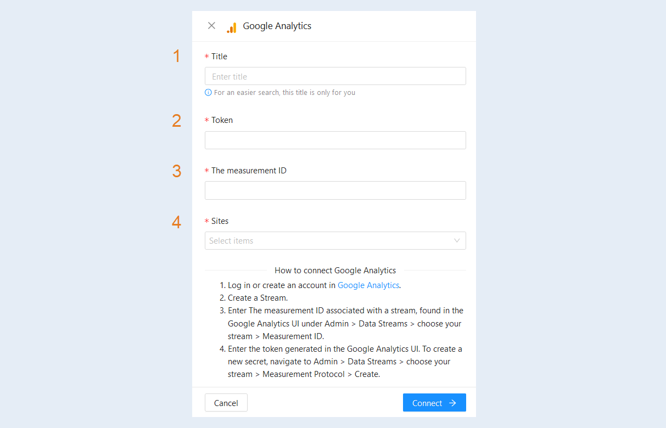This screenshot has width=666, height=428.
Task: Click 'The measurement ID' label
Action: 249,171
